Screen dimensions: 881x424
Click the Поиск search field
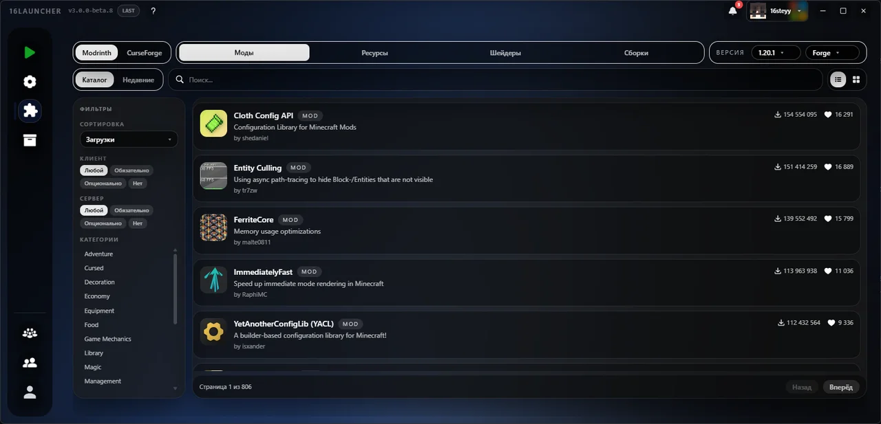coord(496,80)
